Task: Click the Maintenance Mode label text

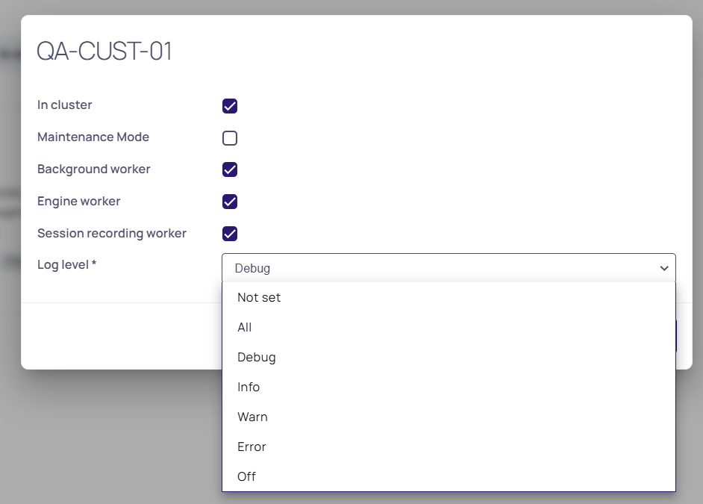Action: (93, 137)
